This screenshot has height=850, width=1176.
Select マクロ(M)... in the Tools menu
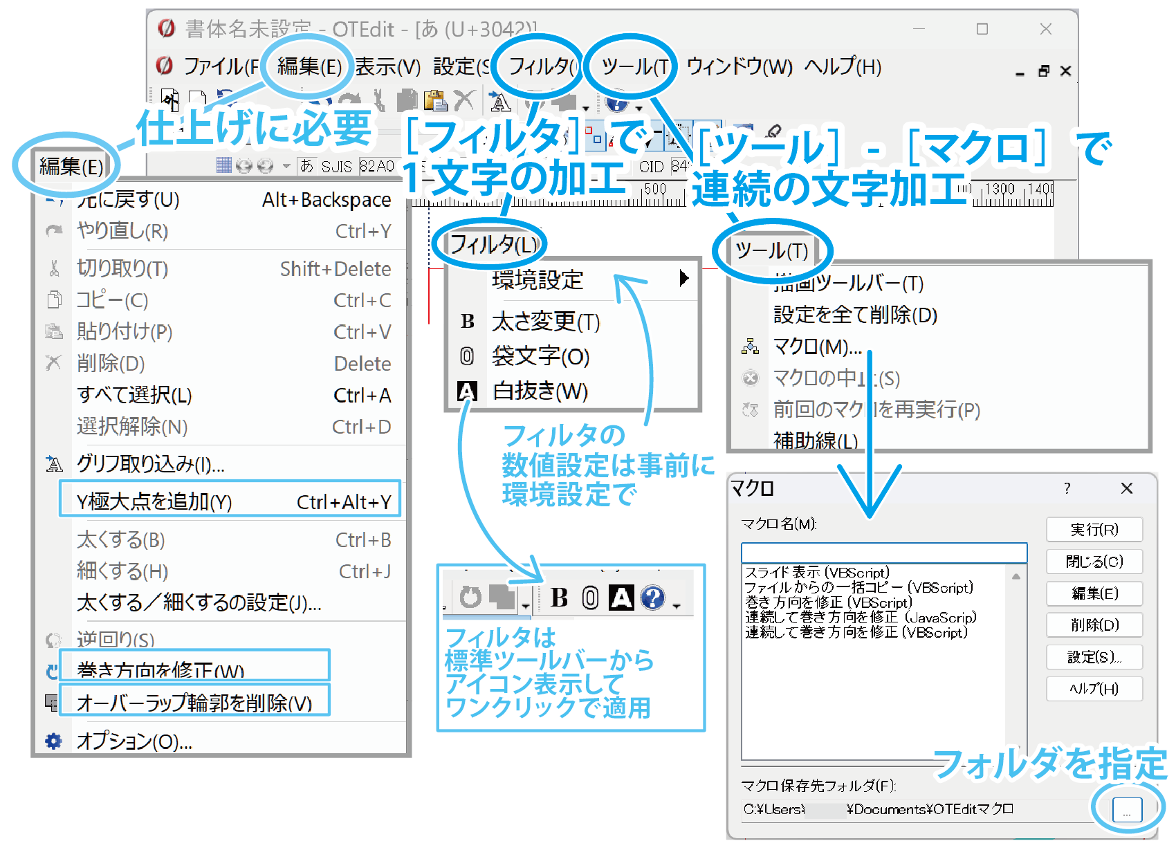(816, 347)
